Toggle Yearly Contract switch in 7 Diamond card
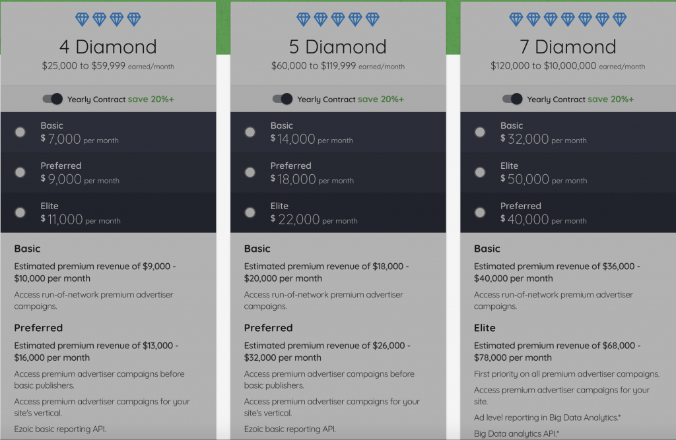 pyautogui.click(x=512, y=99)
